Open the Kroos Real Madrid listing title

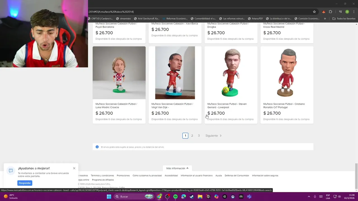(284, 25)
